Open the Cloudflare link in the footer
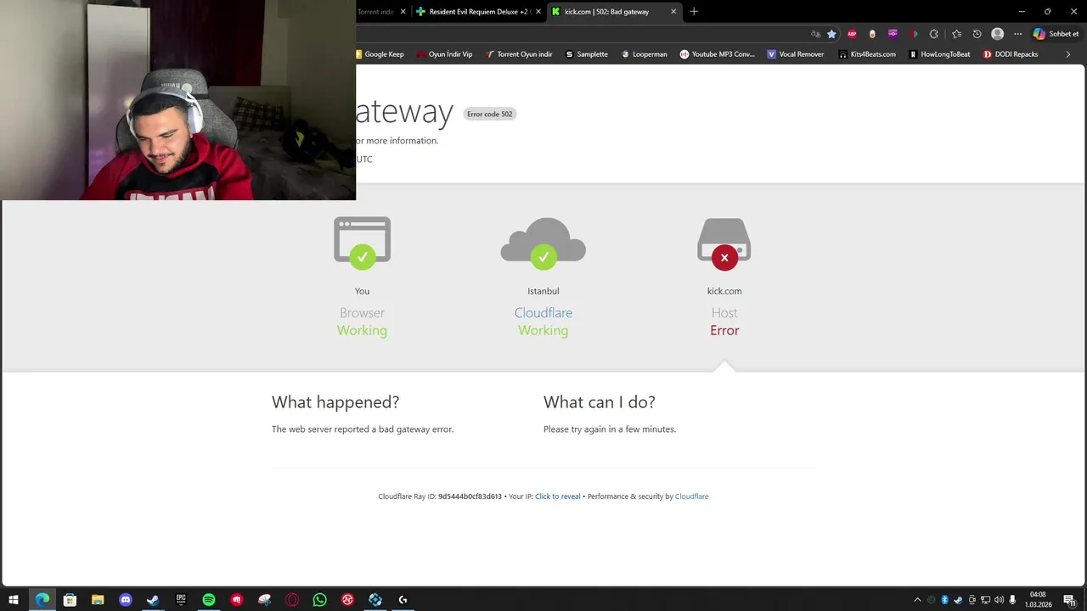This screenshot has height=611, width=1087. [691, 496]
